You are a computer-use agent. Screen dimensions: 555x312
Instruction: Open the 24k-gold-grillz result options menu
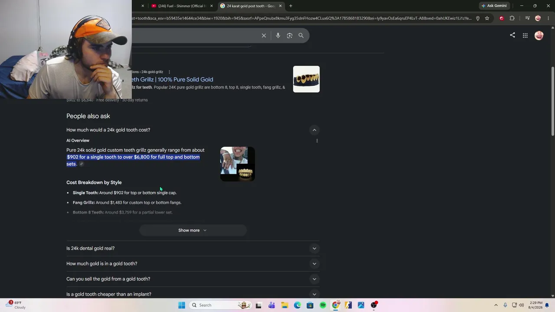(x=169, y=72)
